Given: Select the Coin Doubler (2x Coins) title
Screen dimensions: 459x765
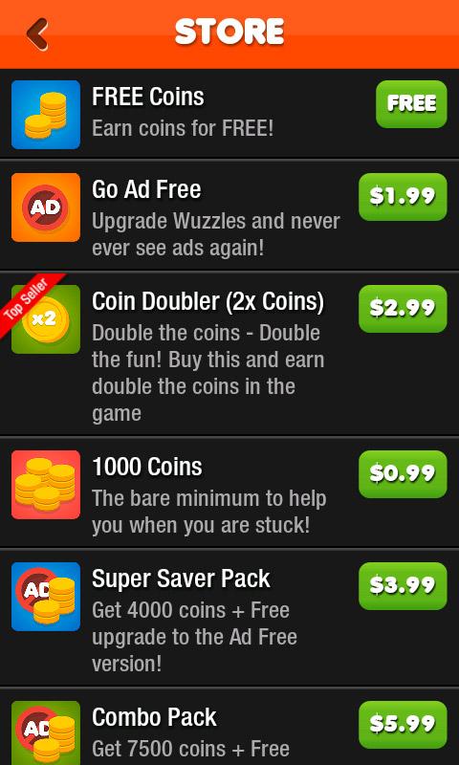Looking at the screenshot, I should click(x=208, y=302).
